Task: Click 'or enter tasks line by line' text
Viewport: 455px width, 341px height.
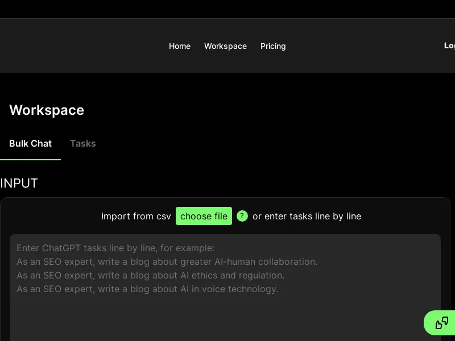Action: click(x=307, y=217)
